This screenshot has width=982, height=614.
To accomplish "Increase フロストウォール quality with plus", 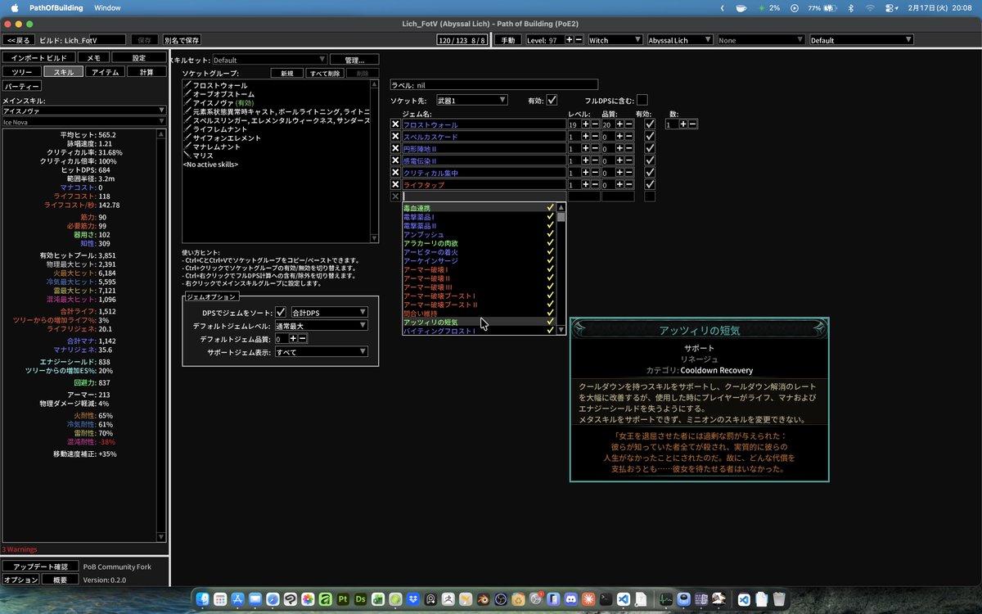I will (619, 124).
